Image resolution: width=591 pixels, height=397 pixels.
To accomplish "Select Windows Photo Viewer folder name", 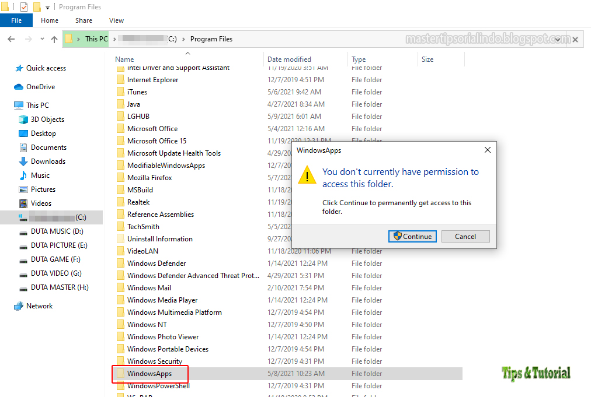I will tap(163, 336).
